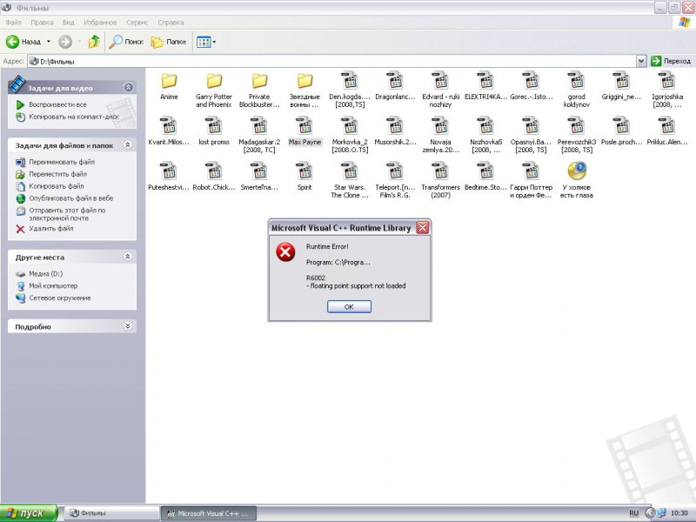Open the Правка menu
Image resolution: width=696 pixels, height=522 pixels.
[42, 23]
